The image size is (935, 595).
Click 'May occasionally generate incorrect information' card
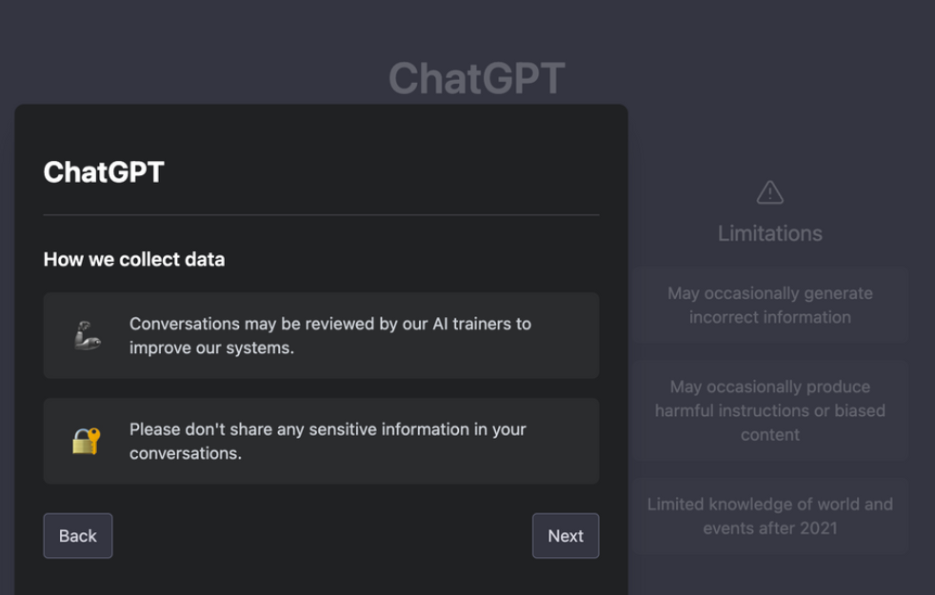click(770, 305)
